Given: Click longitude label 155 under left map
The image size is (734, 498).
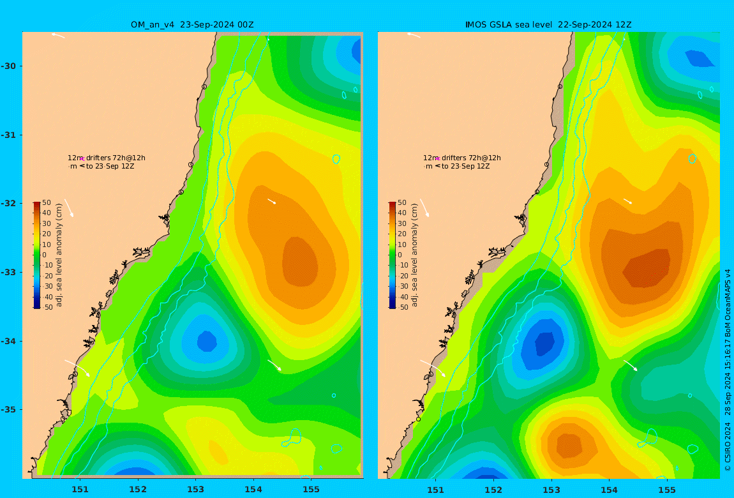Looking at the screenshot, I should tap(311, 490).
